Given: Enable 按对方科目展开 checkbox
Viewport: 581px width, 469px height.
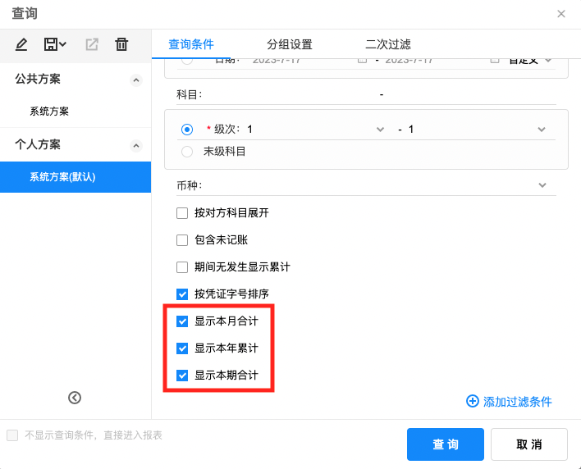Looking at the screenshot, I should point(182,213).
